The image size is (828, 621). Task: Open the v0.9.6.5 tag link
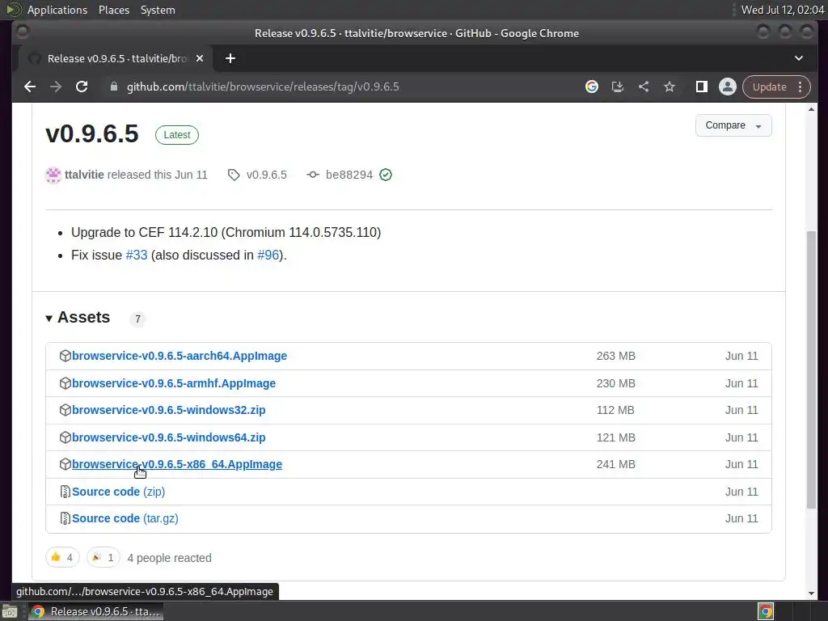pos(266,175)
